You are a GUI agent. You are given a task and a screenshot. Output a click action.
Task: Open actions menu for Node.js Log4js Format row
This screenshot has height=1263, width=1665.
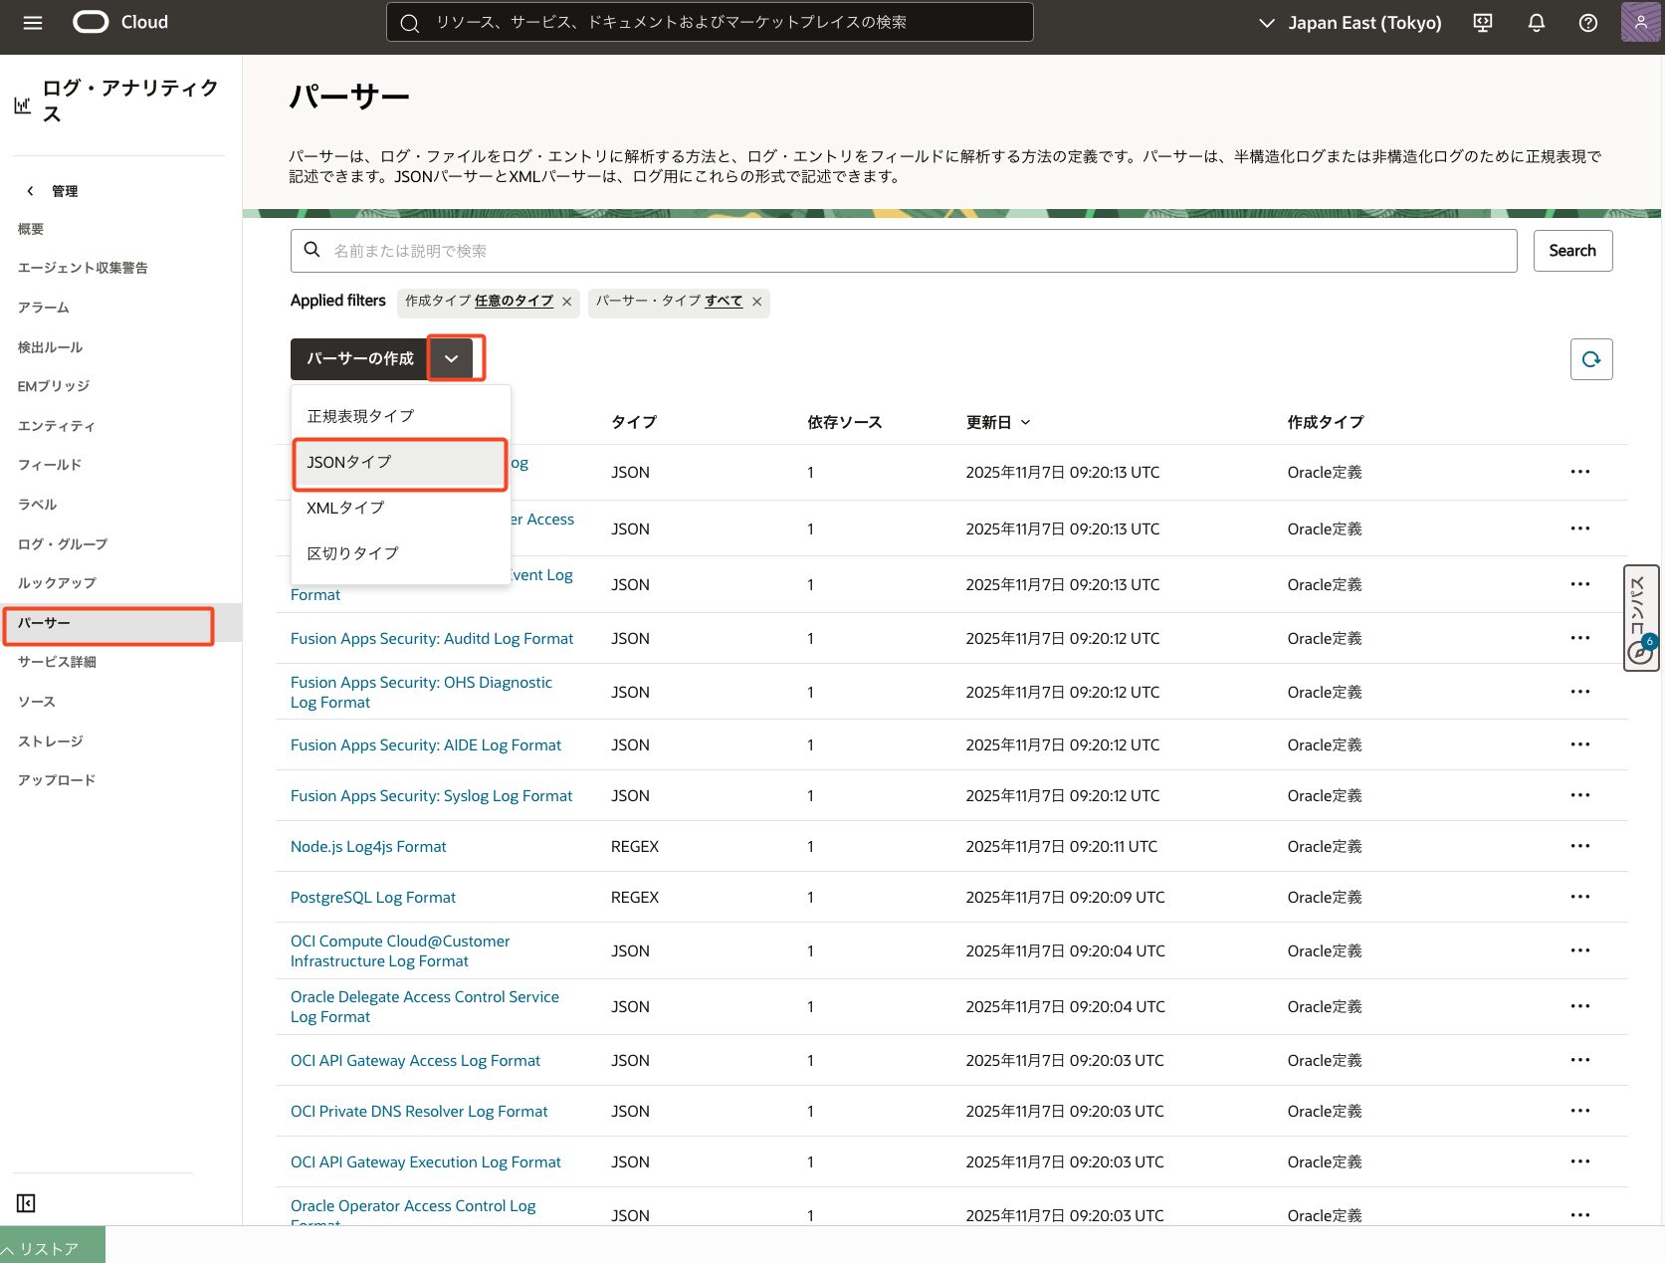pyautogui.click(x=1579, y=846)
